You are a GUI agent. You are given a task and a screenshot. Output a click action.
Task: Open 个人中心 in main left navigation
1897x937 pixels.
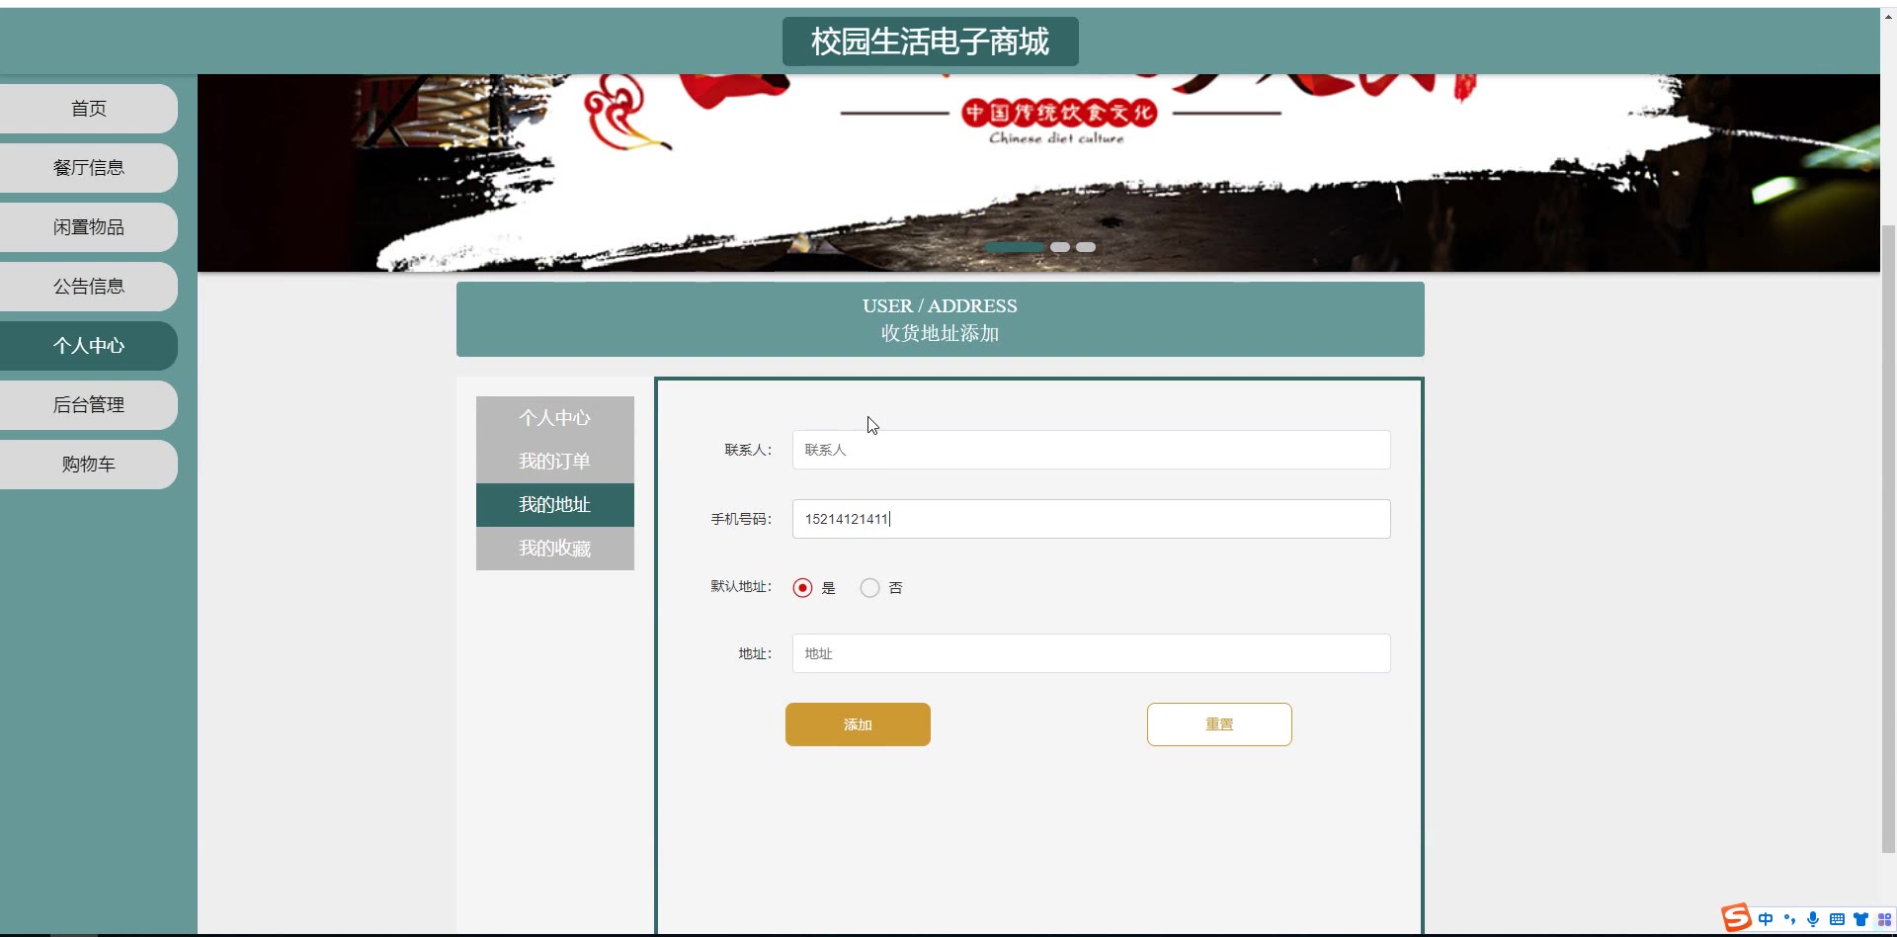pos(89,346)
